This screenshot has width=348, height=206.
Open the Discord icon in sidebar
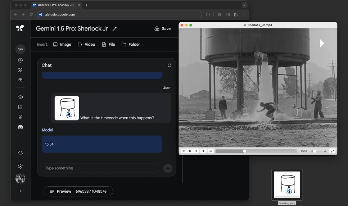point(21,127)
